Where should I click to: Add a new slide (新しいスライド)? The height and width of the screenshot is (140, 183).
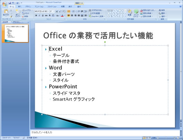pos(18,13)
